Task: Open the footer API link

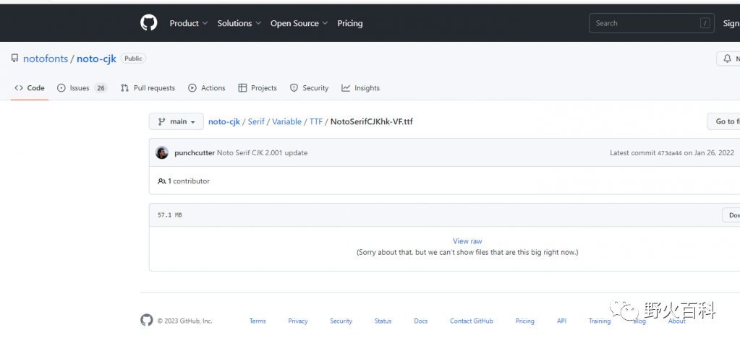Action: (561, 321)
